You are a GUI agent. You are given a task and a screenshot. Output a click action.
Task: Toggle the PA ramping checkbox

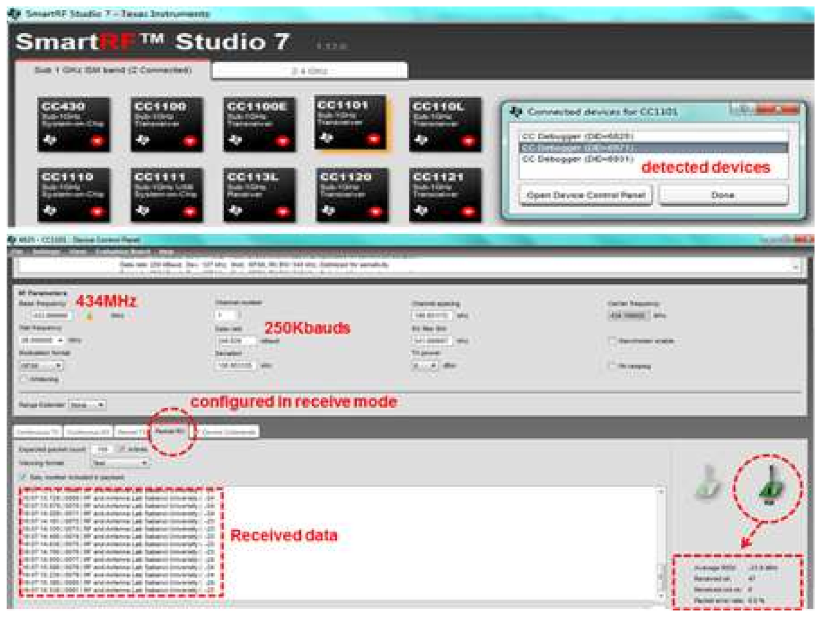coord(612,365)
